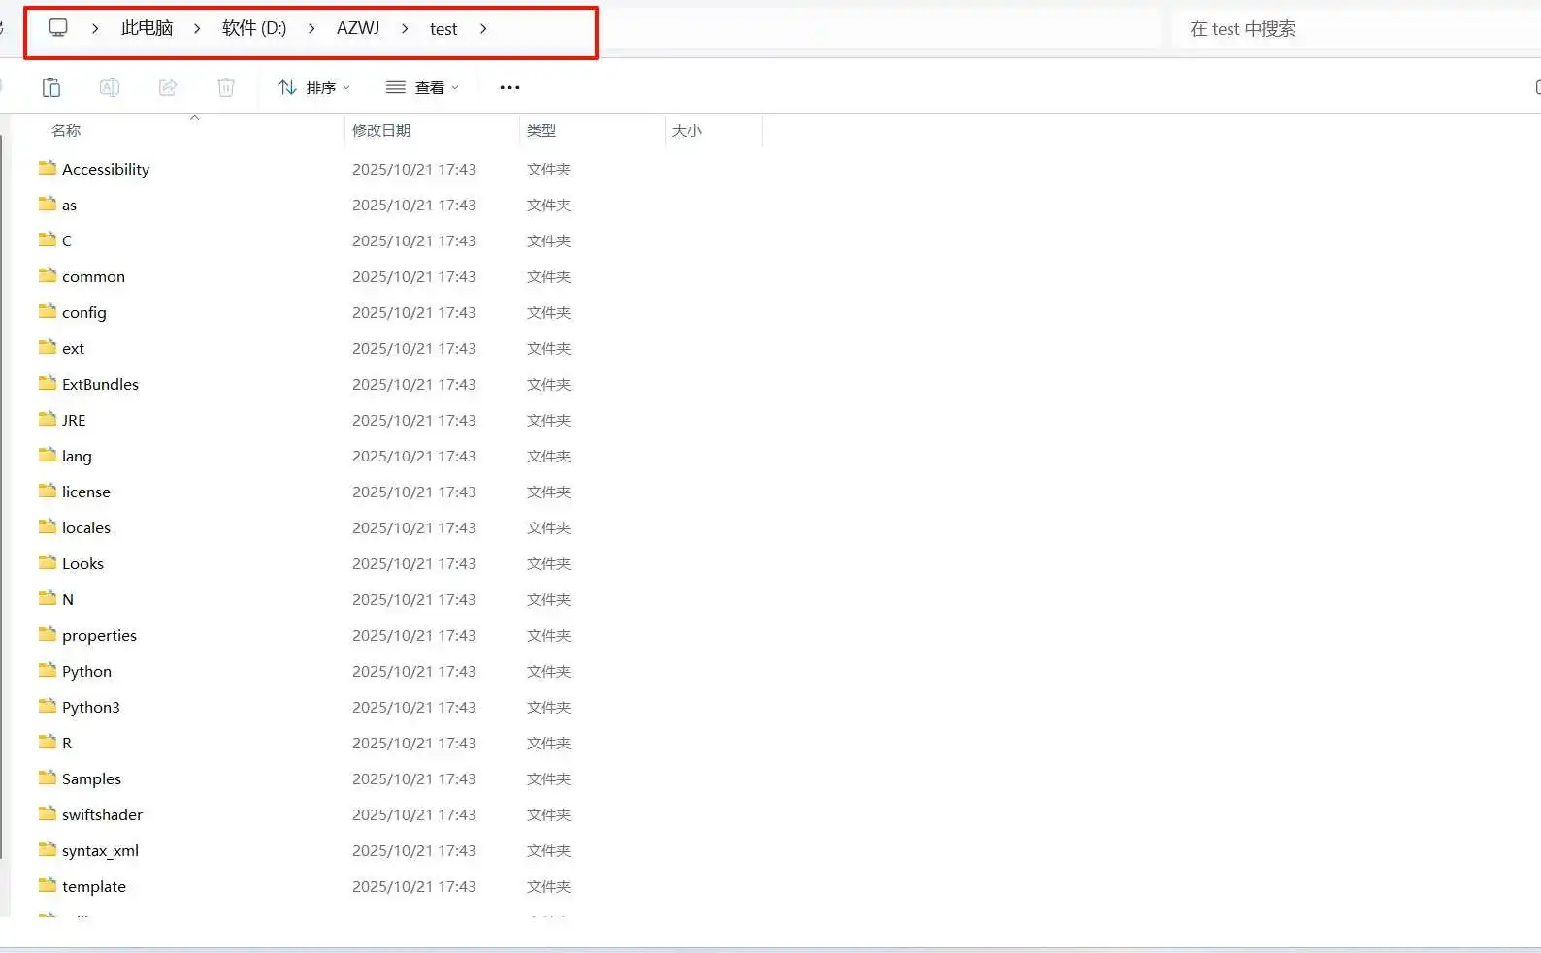Click the computer icon in the address bar

[x=58, y=28]
